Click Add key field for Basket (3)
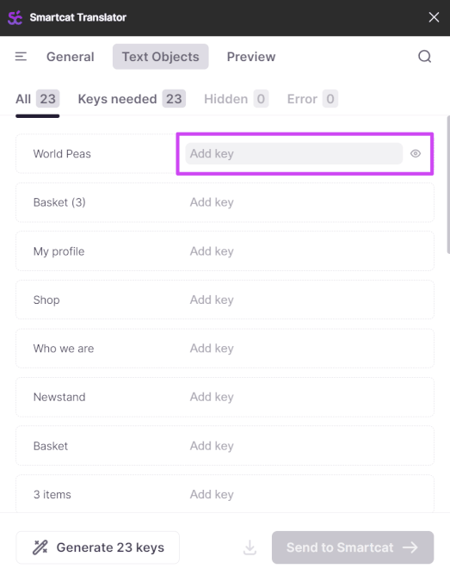 [x=293, y=202]
